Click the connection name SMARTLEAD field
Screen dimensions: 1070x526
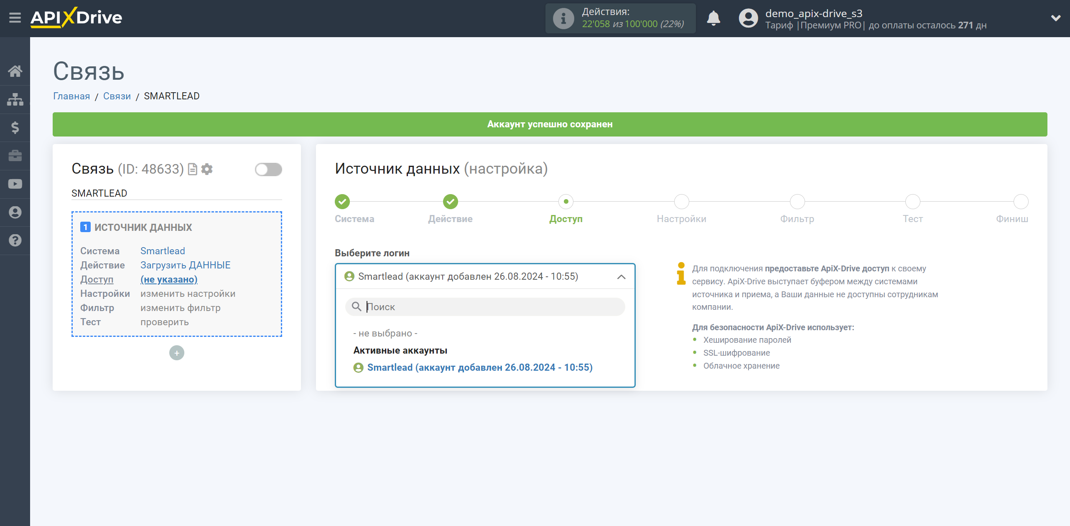(177, 193)
